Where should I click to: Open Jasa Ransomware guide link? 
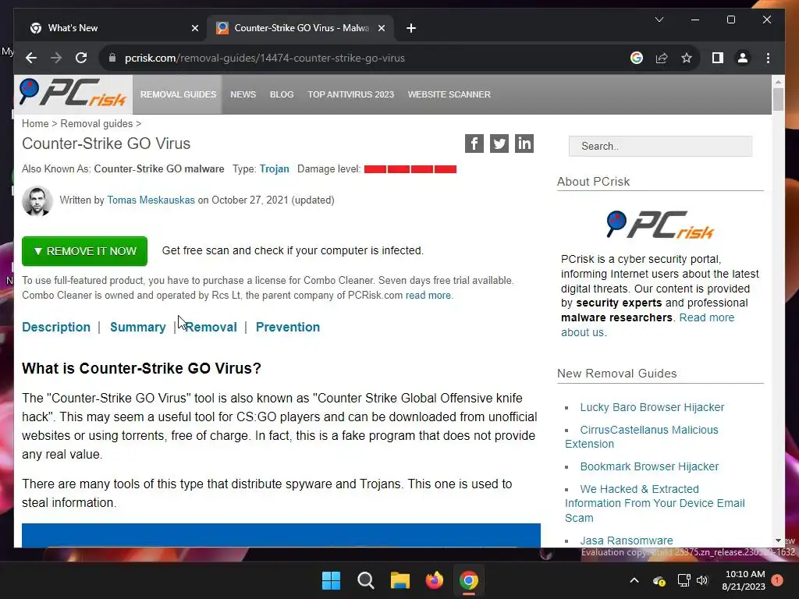[x=627, y=541]
